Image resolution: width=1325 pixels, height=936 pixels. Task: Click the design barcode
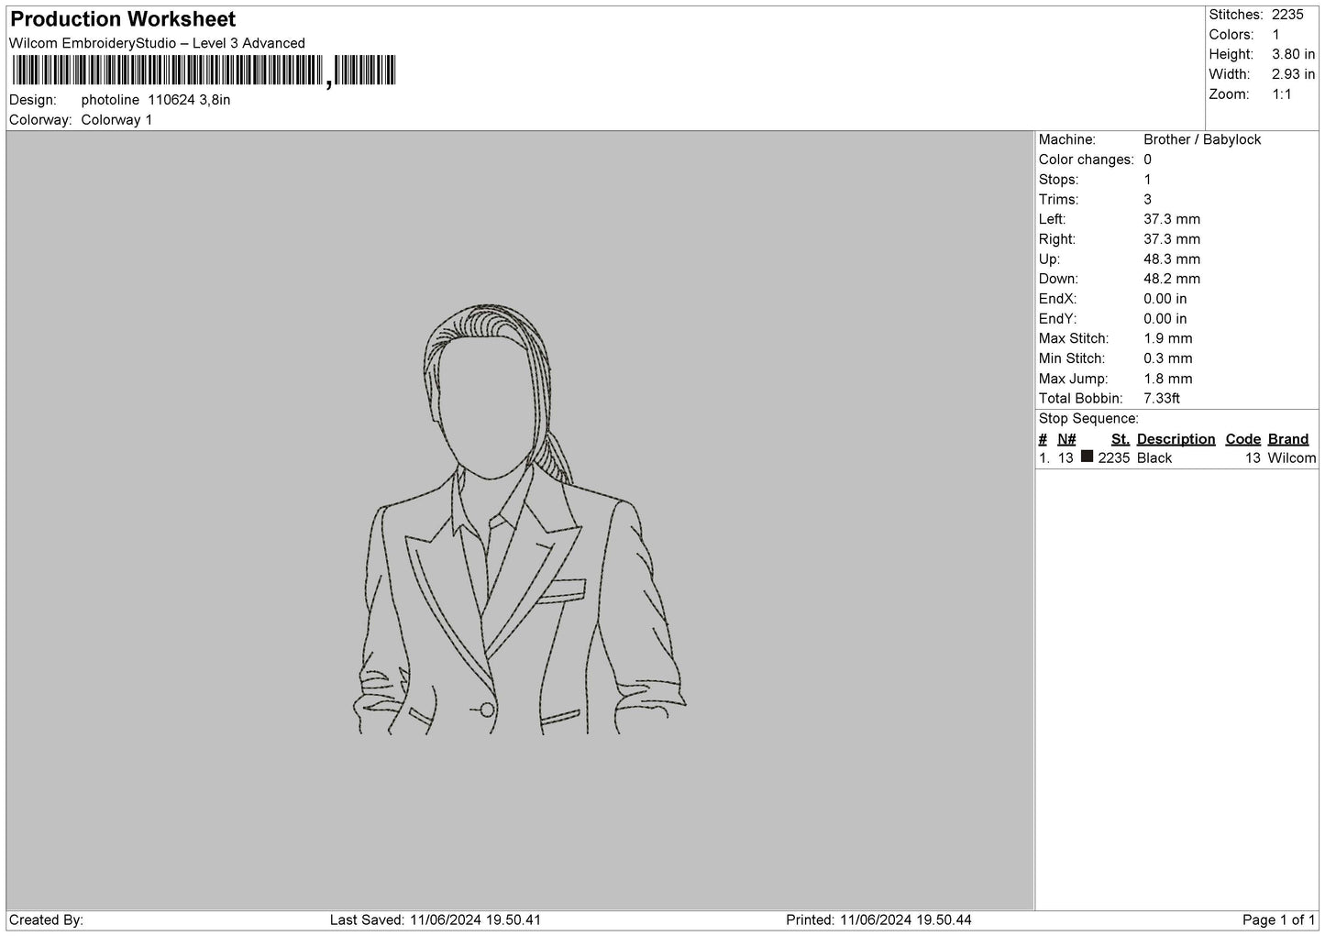pyautogui.click(x=203, y=71)
